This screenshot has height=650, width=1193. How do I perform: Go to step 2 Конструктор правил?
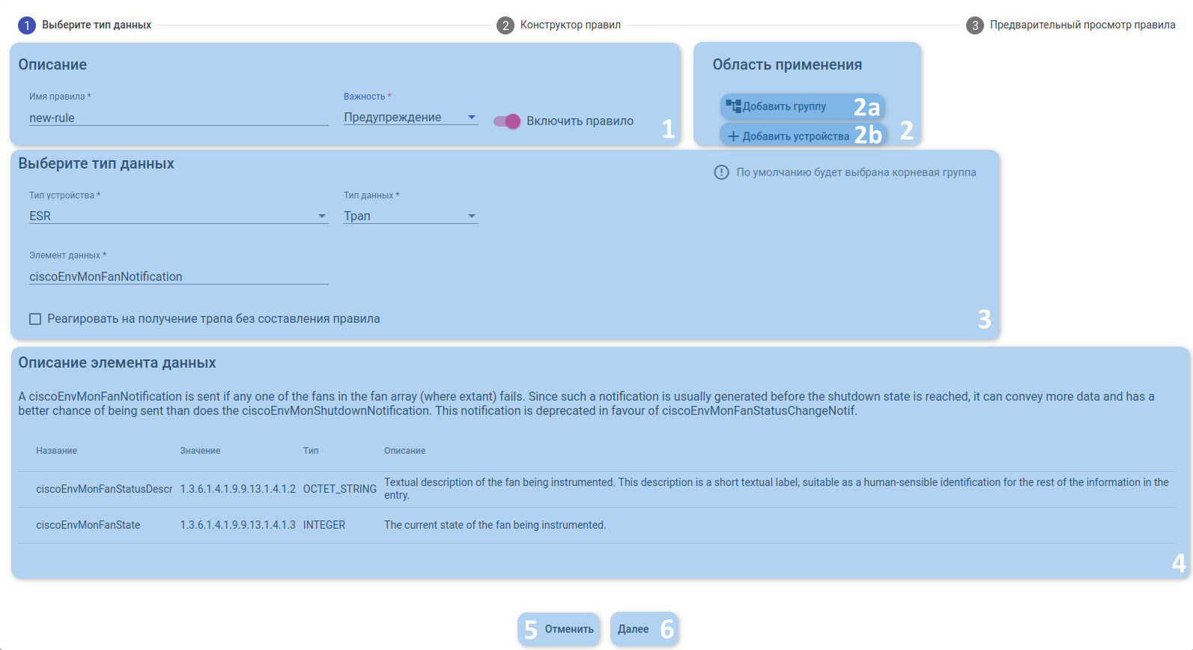(559, 25)
